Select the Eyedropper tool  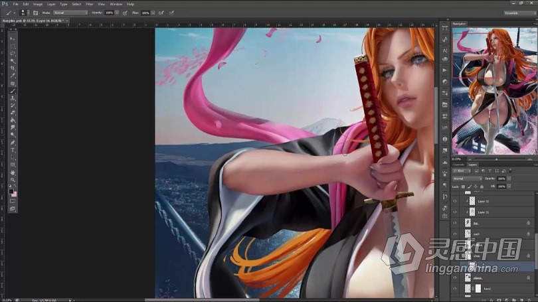[13, 76]
